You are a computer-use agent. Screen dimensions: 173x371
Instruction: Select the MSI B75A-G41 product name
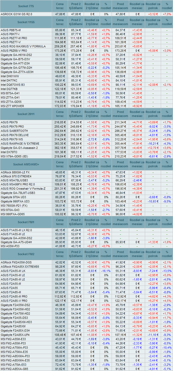point(10,93)
